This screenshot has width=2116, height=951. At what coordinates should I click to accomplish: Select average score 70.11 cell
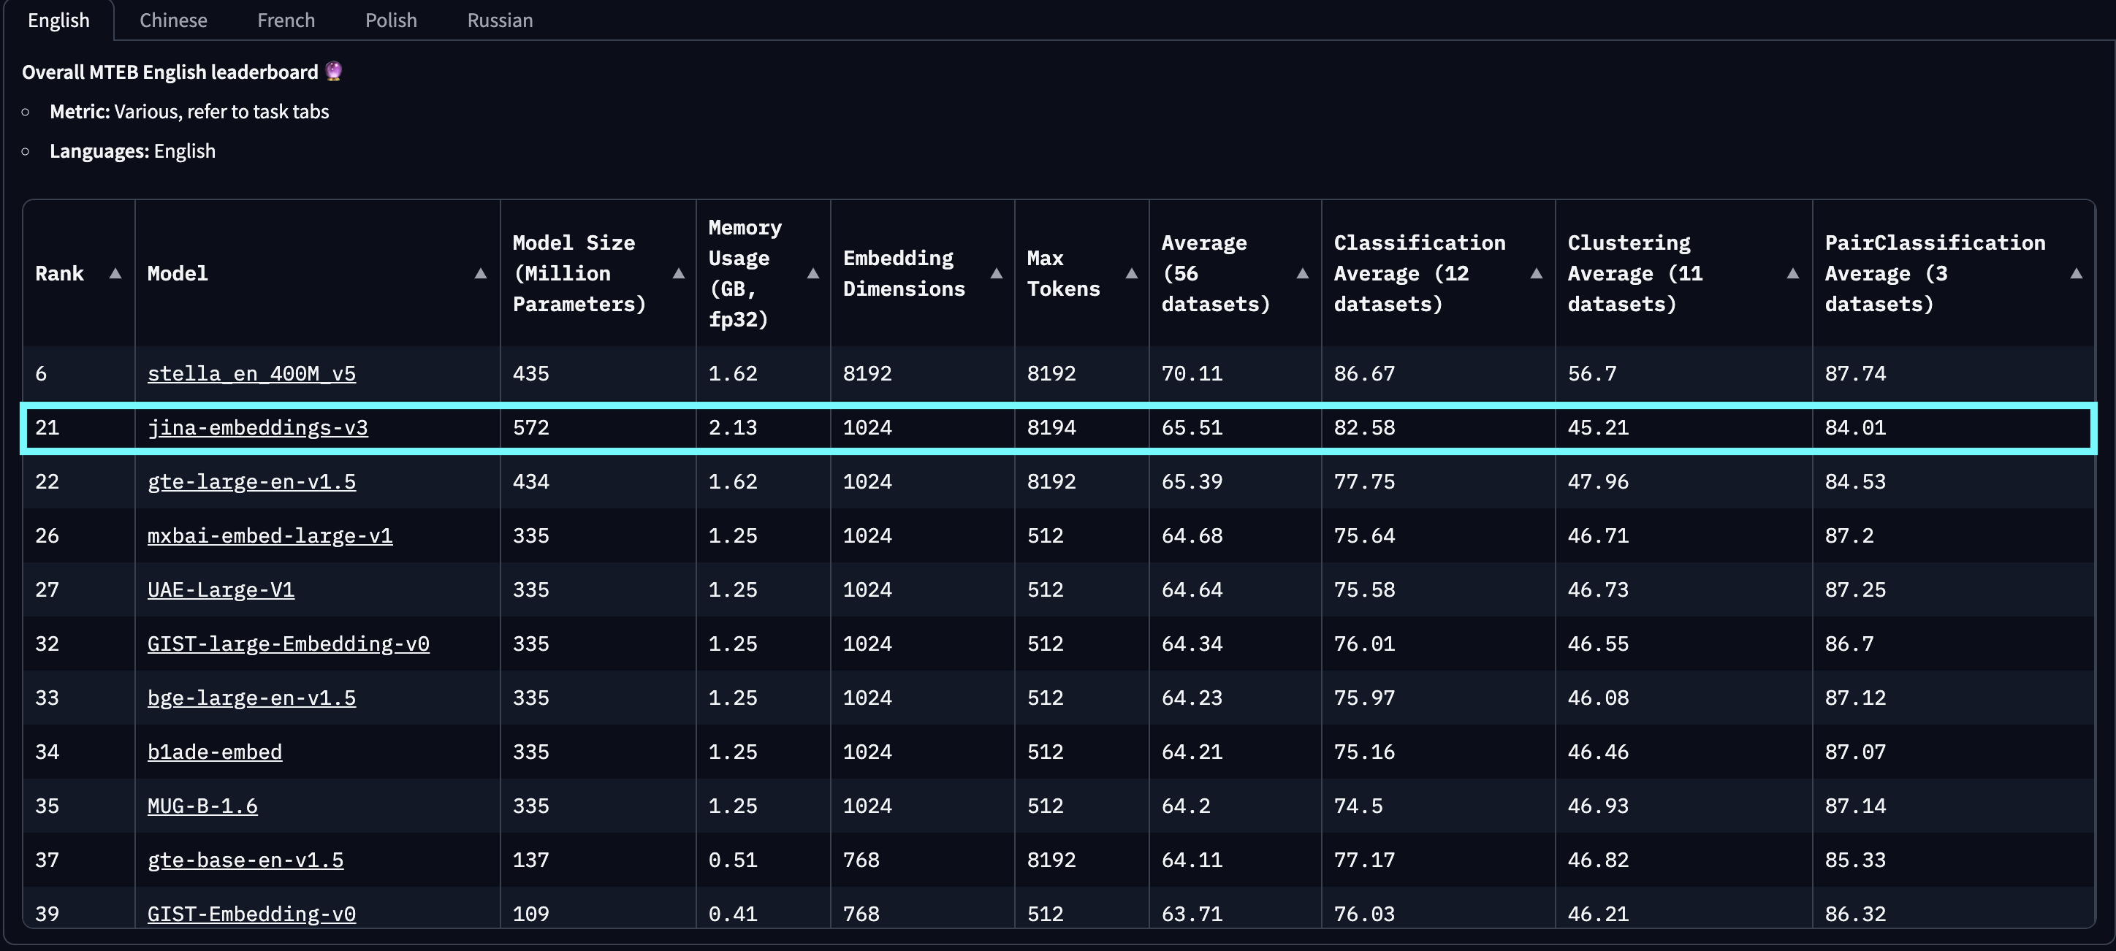1235,374
